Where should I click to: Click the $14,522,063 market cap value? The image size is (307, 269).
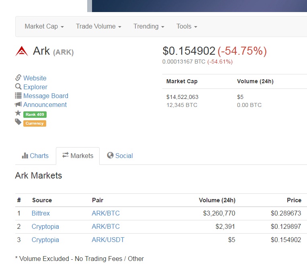(x=182, y=97)
